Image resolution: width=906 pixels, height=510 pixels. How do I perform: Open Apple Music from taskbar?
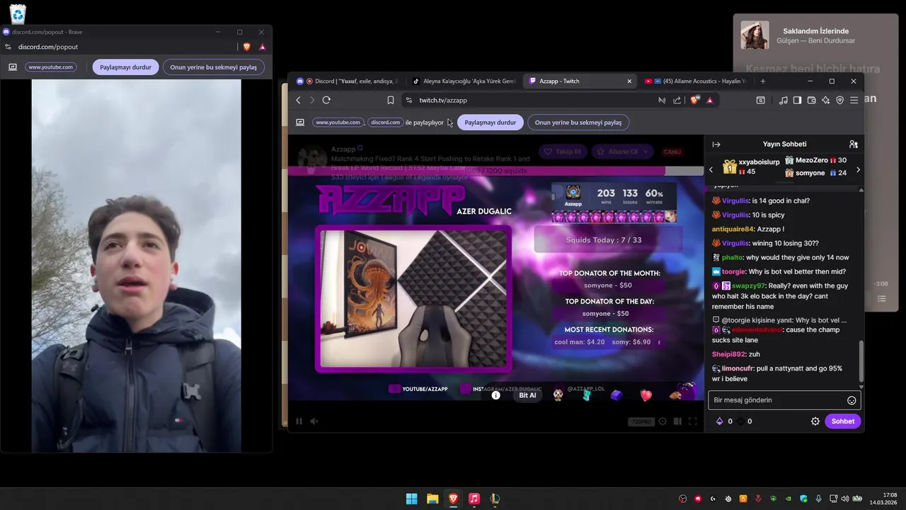pos(474,499)
